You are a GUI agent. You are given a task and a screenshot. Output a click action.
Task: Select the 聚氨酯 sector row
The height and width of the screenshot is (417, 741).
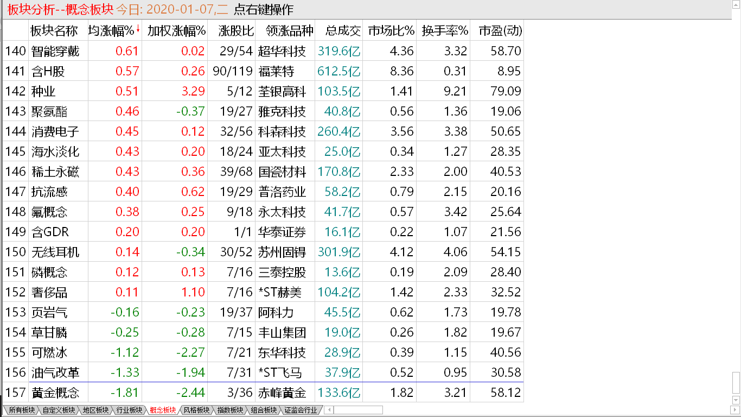(x=263, y=111)
